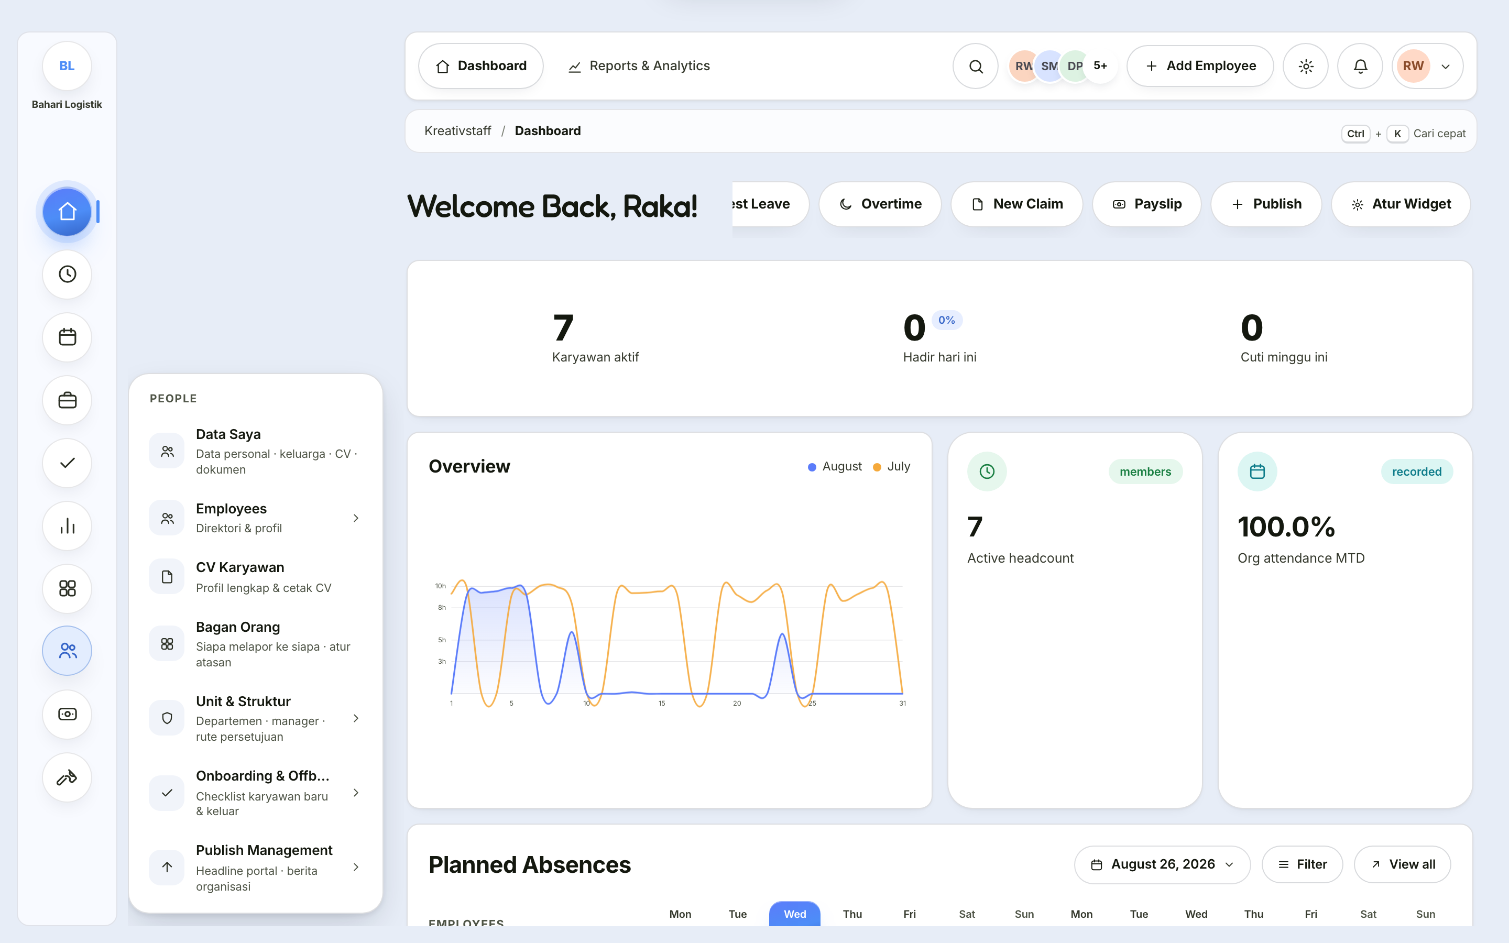This screenshot has width=1509, height=943.
Task: Click the payroll banknote sidebar icon
Action: point(67,714)
